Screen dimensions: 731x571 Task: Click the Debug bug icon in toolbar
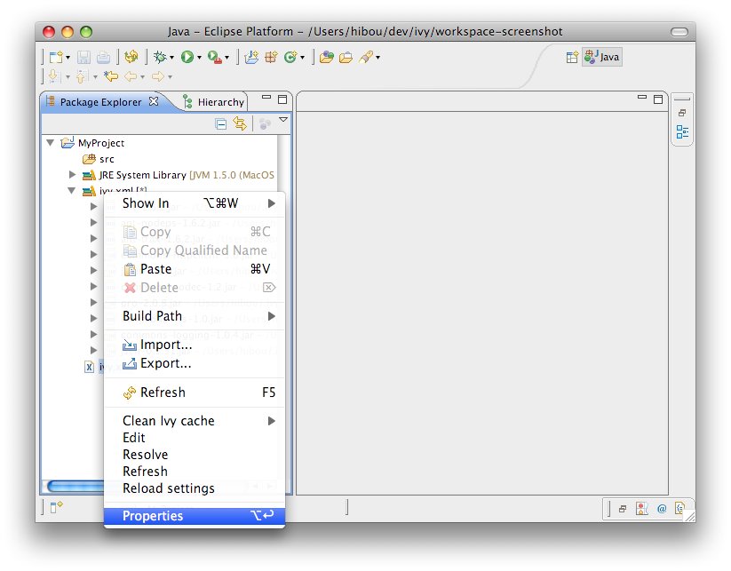(x=160, y=57)
